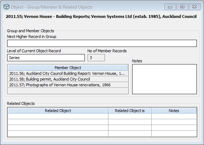Click first row Related Object is cell
The width and height of the screenshot is (204, 145).
click(130, 116)
